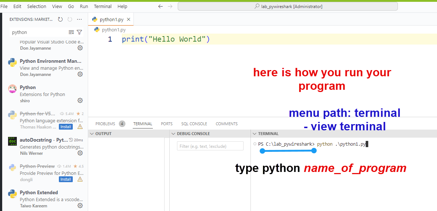
Task: Open the Python Extended extension entry
Action: point(45,199)
